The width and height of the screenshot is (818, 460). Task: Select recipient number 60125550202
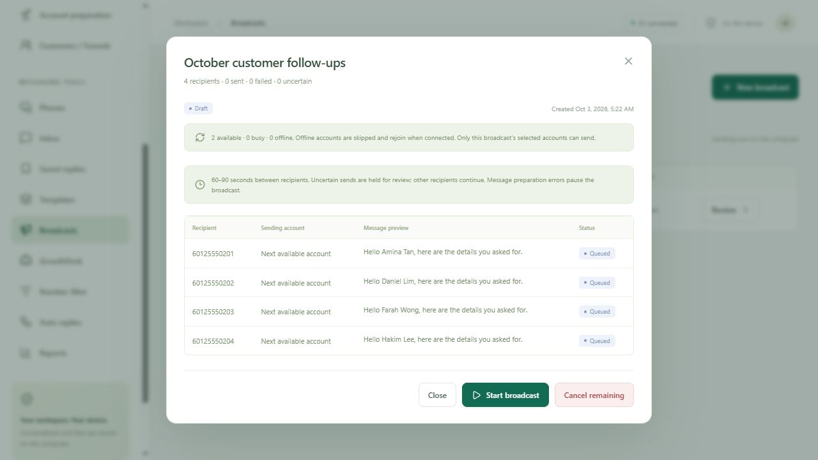(213, 283)
